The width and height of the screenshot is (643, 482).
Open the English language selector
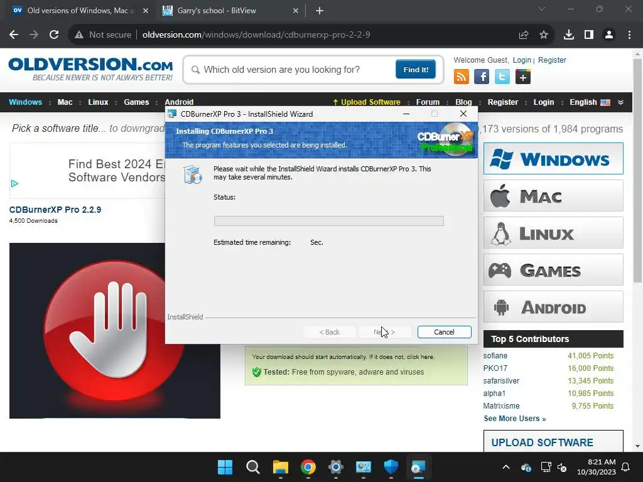pos(589,102)
